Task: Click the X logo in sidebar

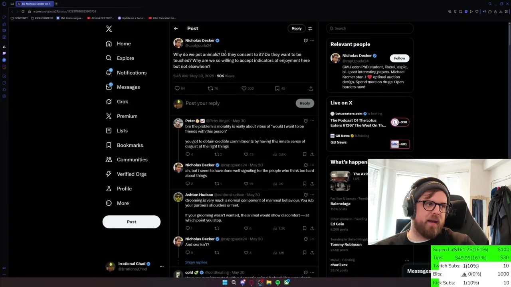Action: coord(109,29)
